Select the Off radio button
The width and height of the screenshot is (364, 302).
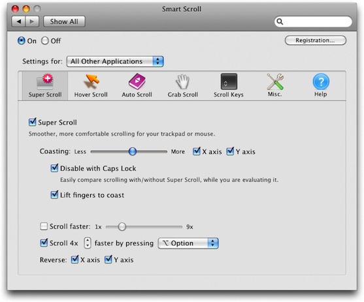(x=45, y=41)
